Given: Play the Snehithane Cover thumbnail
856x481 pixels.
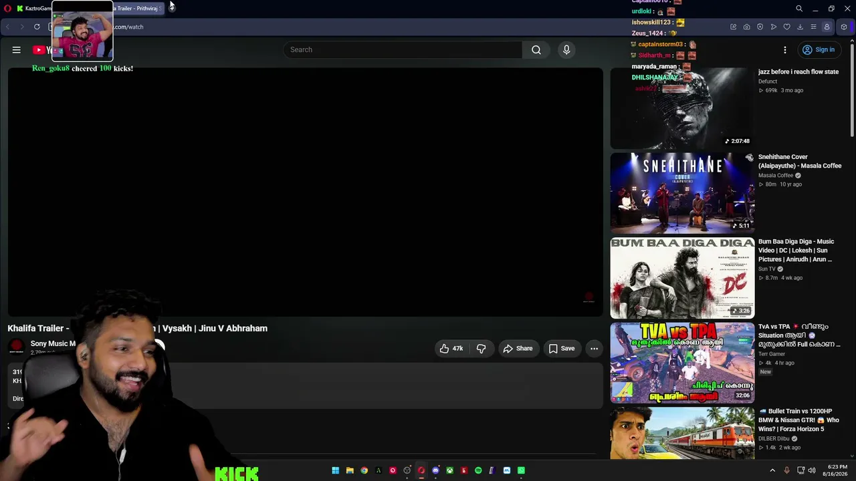Looking at the screenshot, I should [682, 193].
